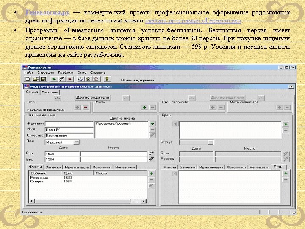Click right arrow of events table scrollbar
The image size is (305, 229).
pos(144,201)
